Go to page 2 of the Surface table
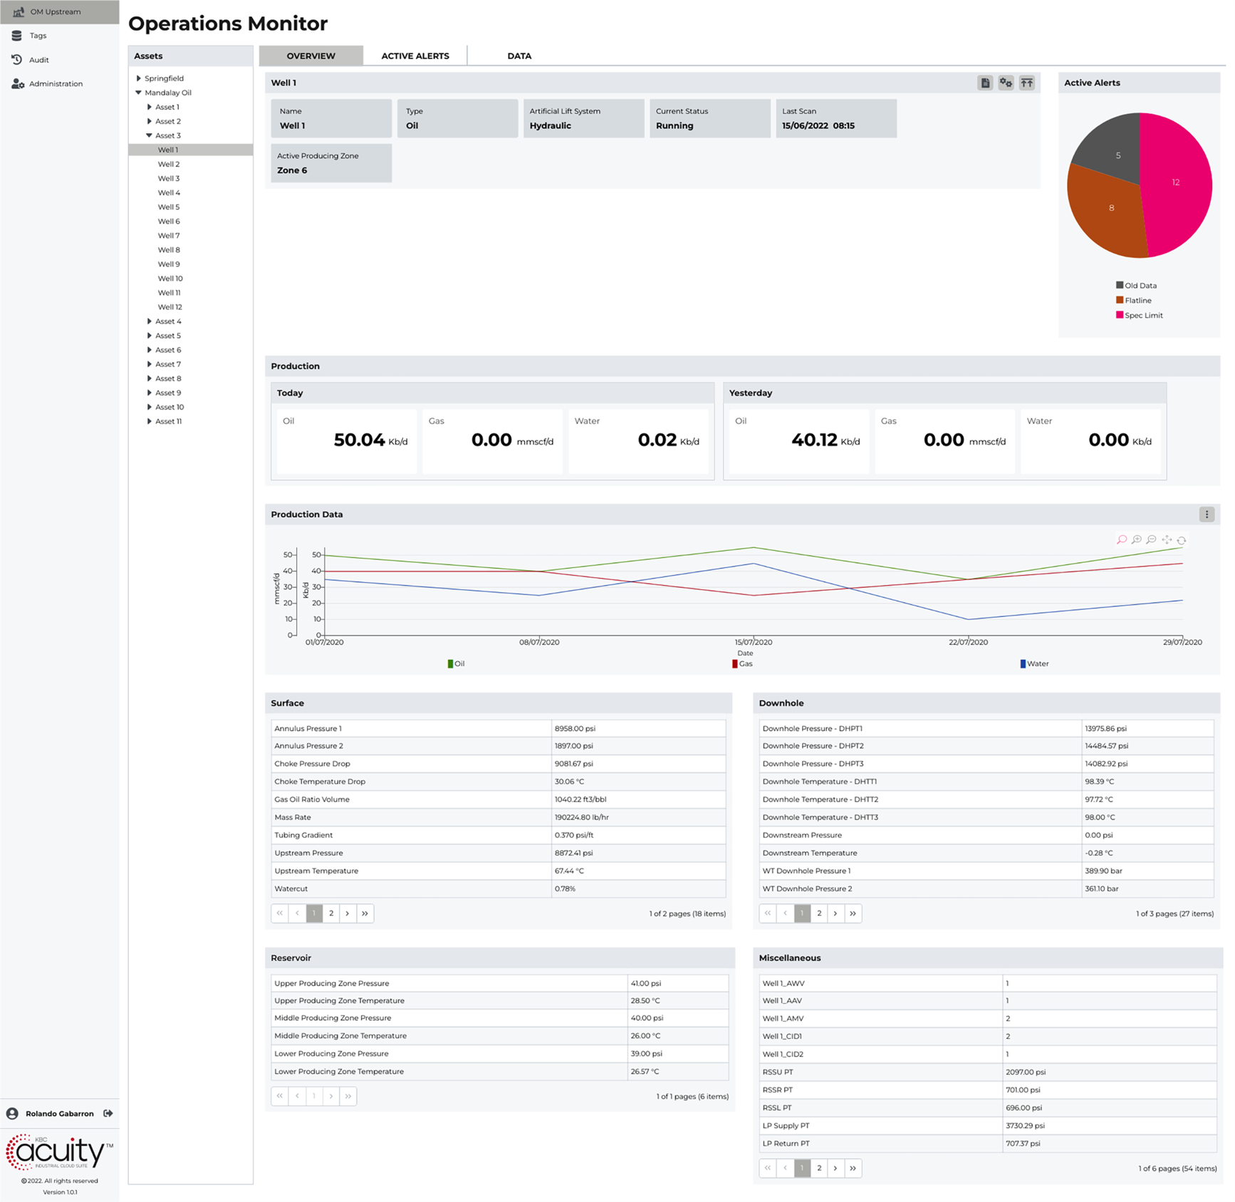The width and height of the screenshot is (1235, 1202). pos(330,913)
